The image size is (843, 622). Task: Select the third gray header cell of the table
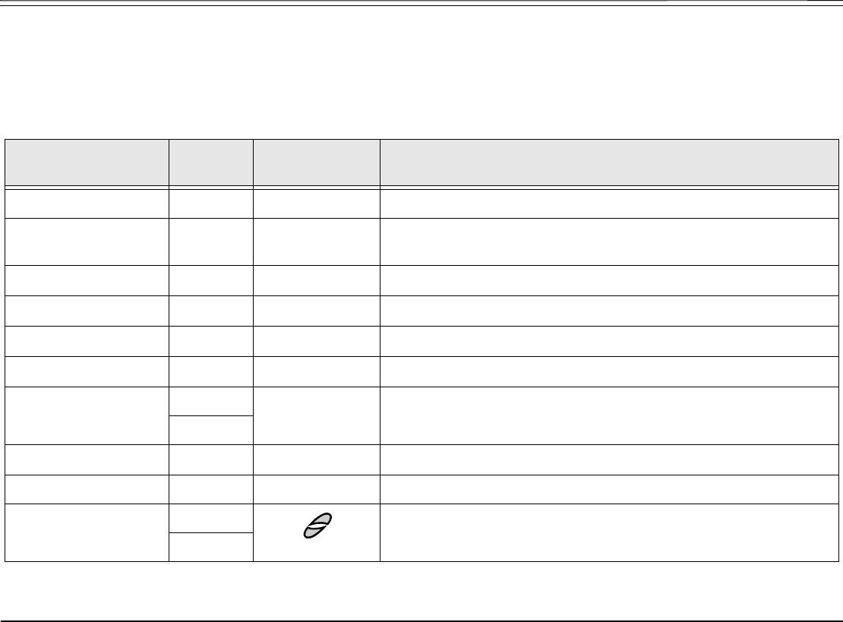(317, 163)
